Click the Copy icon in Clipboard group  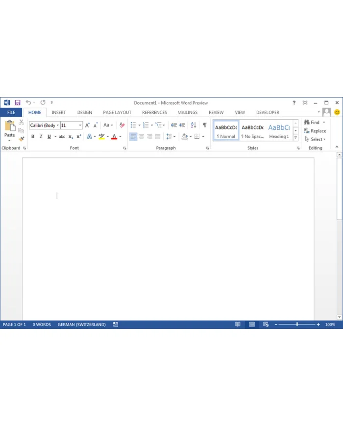tap(21, 131)
